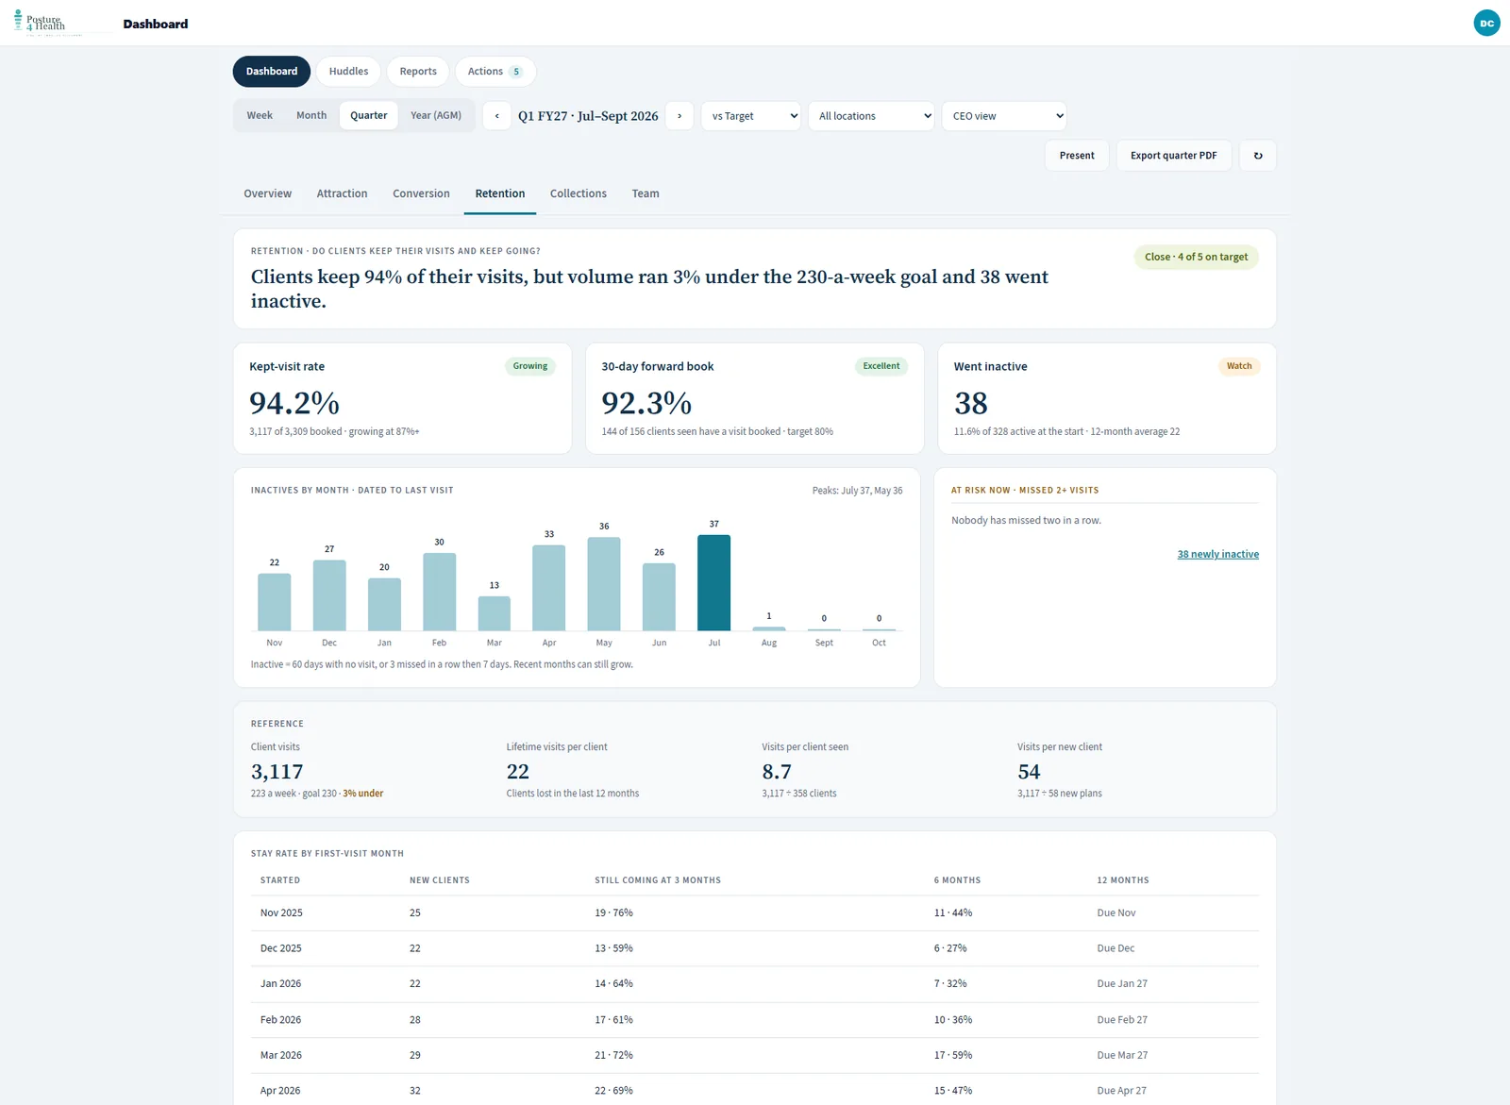This screenshot has height=1105, width=1510.
Task: Select the Quarter period toggle
Action: coord(368,115)
